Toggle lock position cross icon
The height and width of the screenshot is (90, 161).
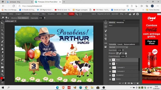click(123, 53)
